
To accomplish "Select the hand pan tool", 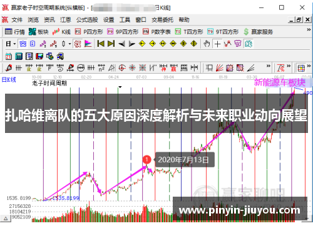I will 207,44.
